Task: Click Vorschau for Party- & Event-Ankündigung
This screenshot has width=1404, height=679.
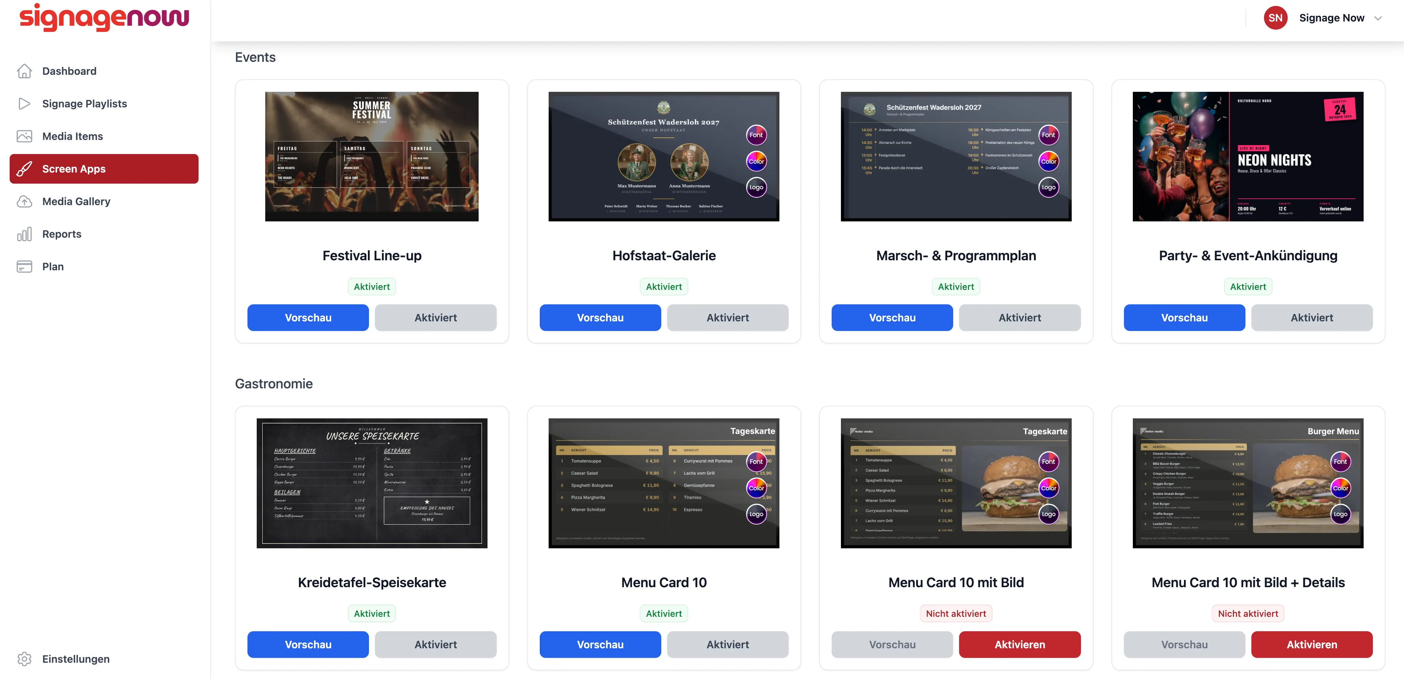Action: 1184,317
